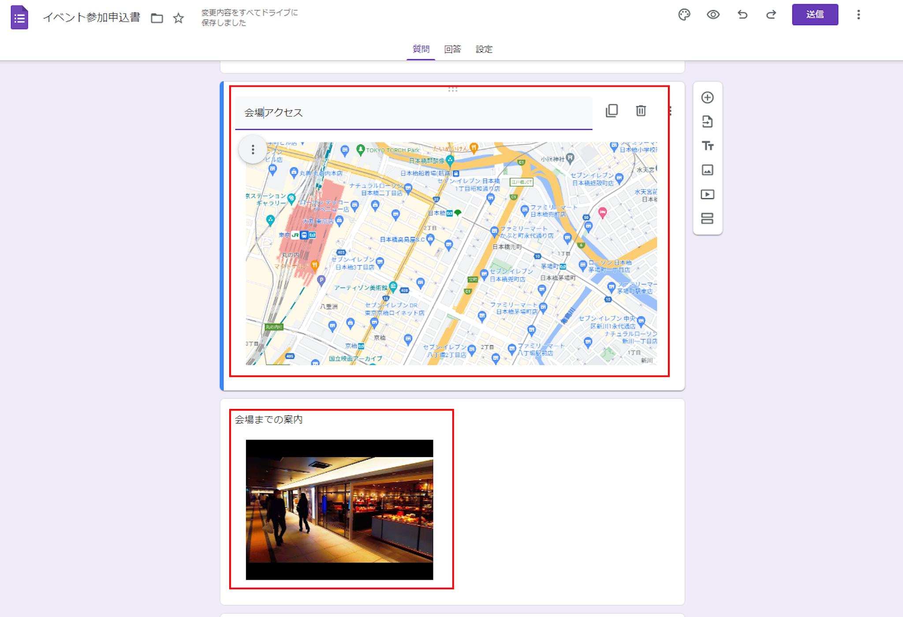Add a title and description block
The height and width of the screenshot is (617, 903).
pyautogui.click(x=707, y=146)
